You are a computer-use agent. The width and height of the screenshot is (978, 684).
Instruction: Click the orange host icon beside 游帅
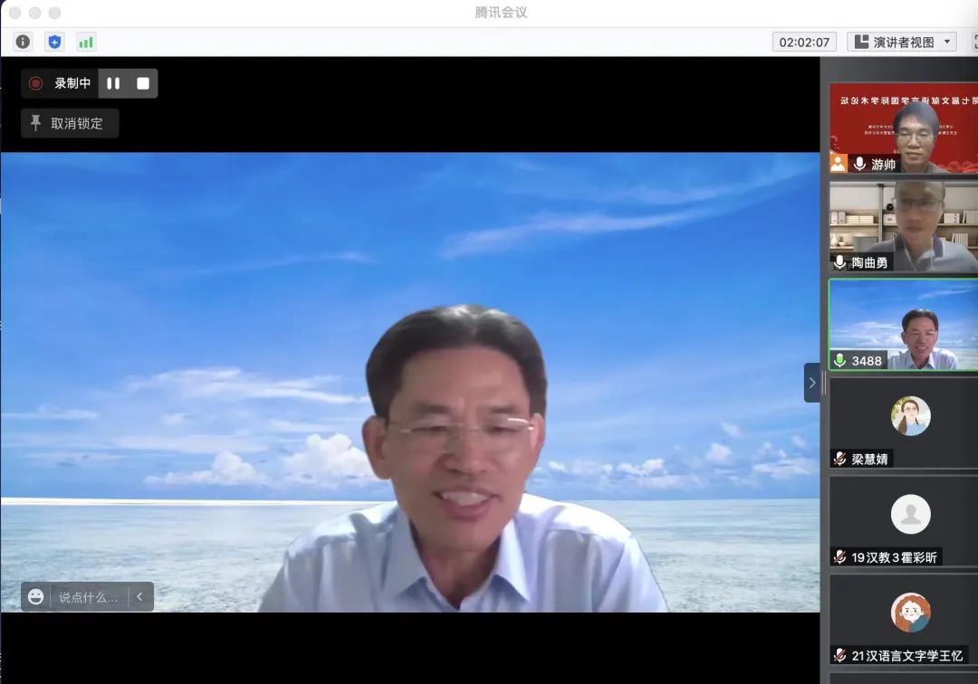tap(839, 164)
